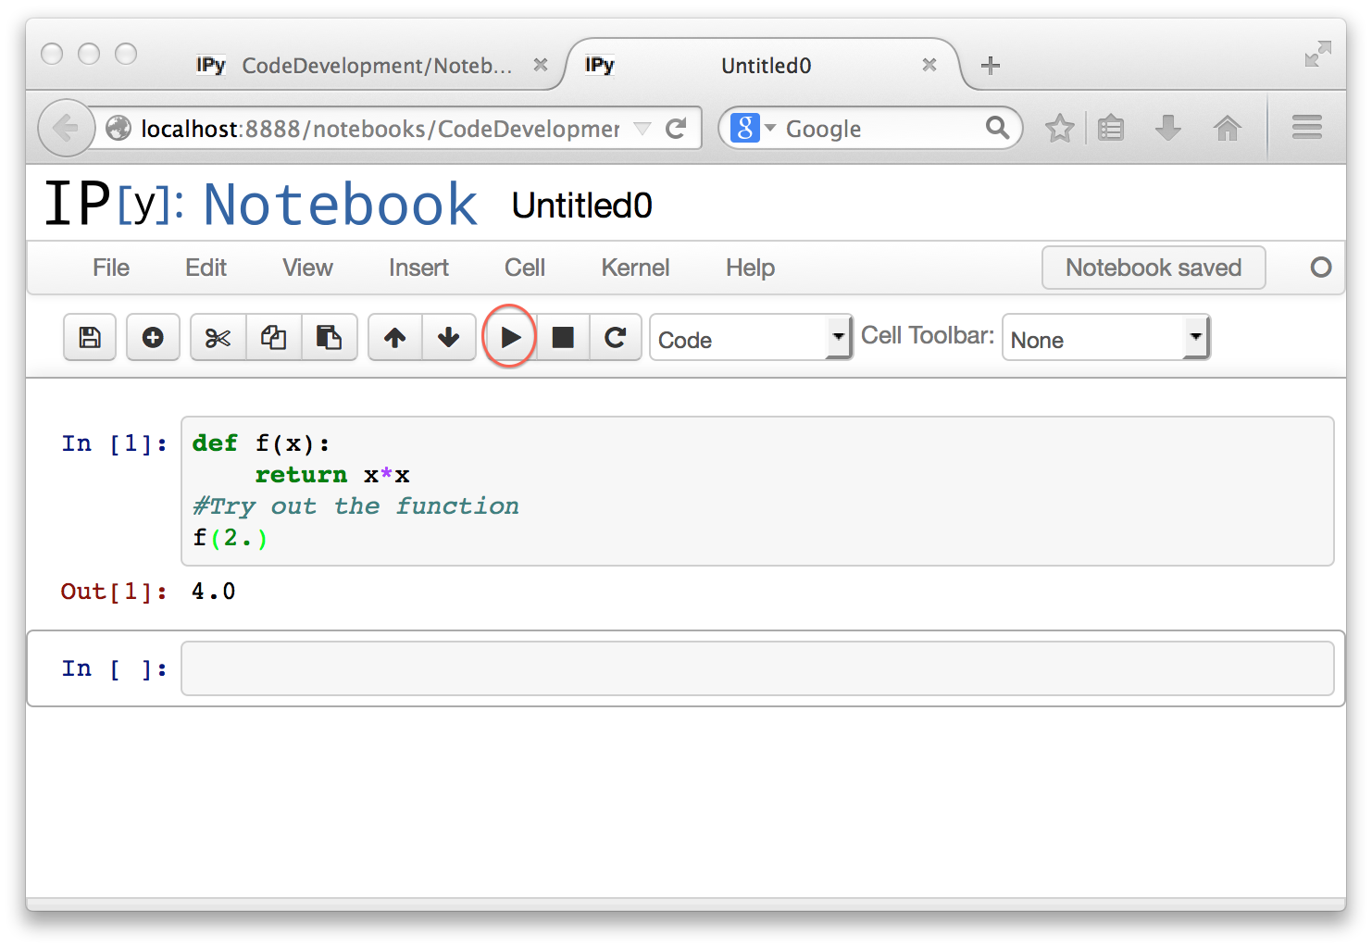Insert a new cell below with plus icon
Image resolution: width=1372 pixels, height=948 pixels.
tap(153, 338)
